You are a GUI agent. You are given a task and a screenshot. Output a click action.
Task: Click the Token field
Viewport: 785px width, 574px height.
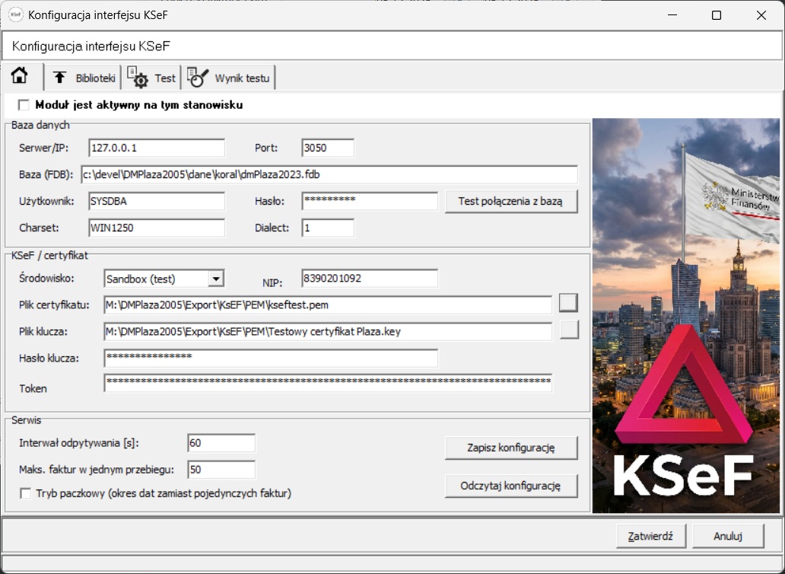pos(328,383)
